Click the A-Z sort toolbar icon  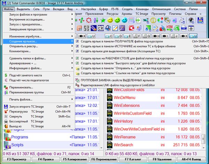[x=96, y=20]
